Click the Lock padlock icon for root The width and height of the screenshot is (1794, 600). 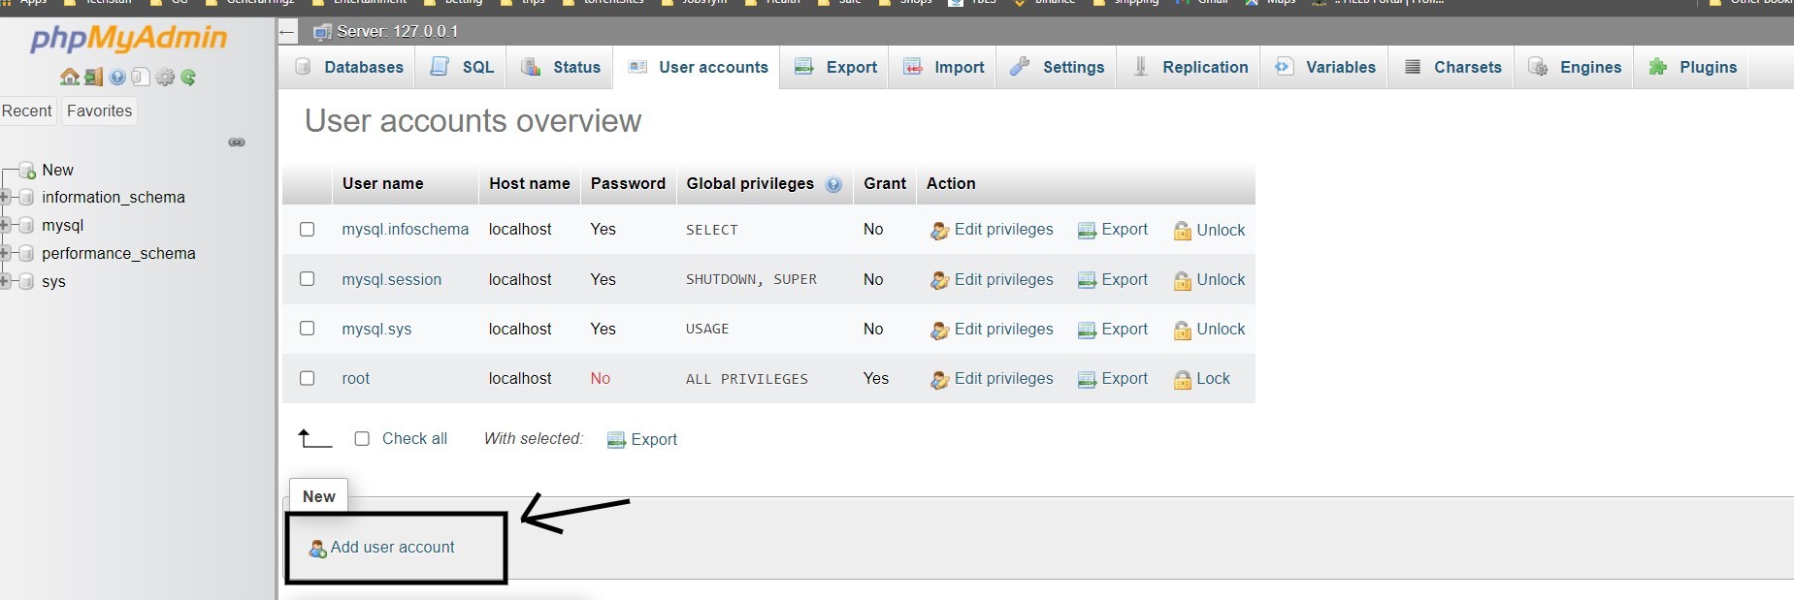(x=1183, y=380)
